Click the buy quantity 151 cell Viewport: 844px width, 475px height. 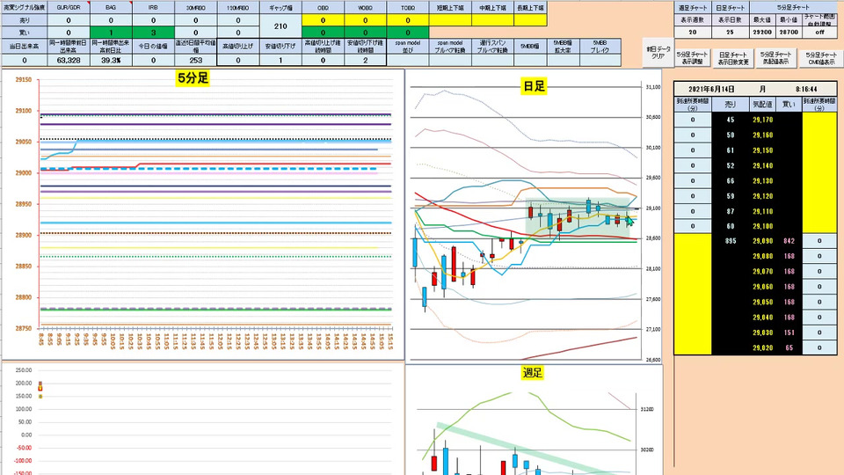(789, 332)
